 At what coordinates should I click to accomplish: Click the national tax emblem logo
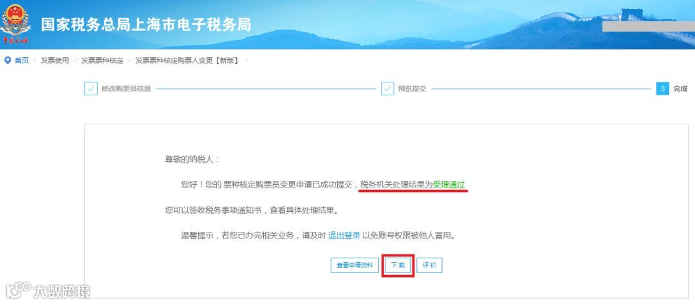pos(15,23)
